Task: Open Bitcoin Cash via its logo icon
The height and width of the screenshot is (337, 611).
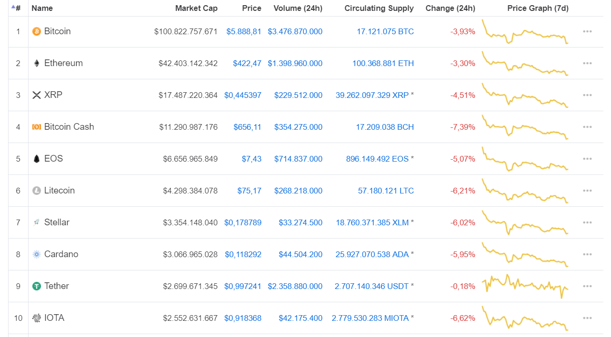Action: 36,126
